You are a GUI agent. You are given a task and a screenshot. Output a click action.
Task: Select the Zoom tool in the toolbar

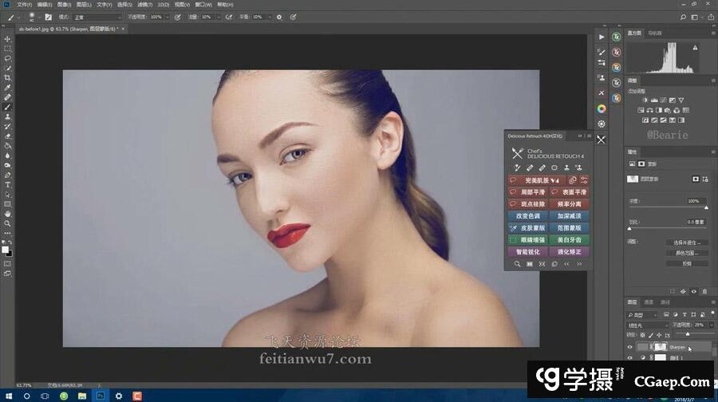8,223
